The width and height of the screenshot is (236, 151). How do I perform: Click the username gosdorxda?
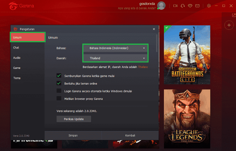147,4
